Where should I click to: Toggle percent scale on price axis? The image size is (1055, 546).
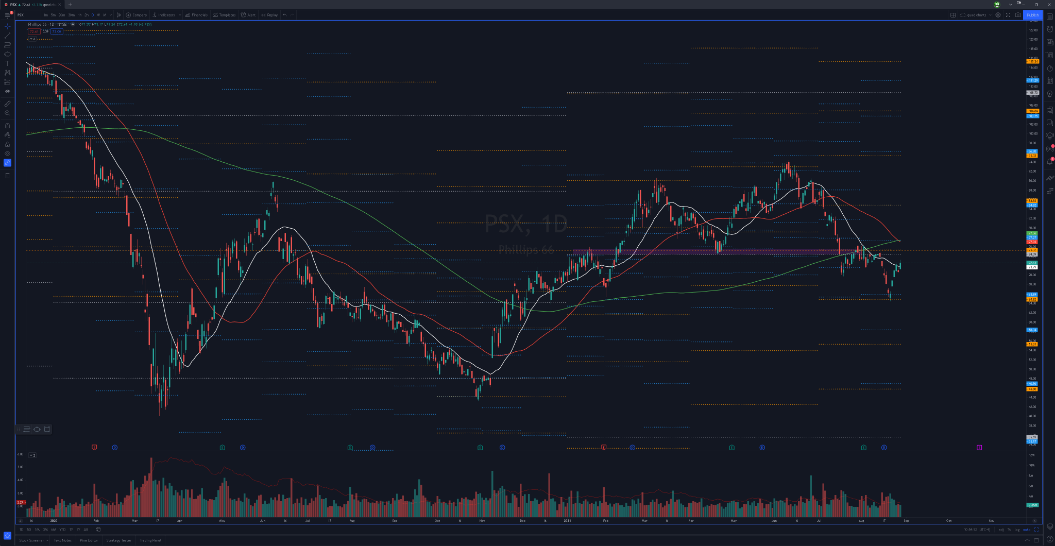pos(1009,530)
